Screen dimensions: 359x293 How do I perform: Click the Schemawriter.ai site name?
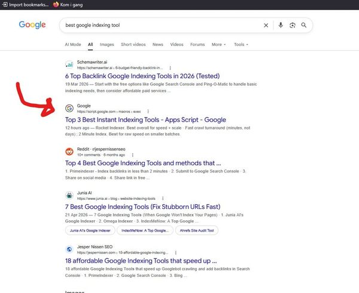[x=92, y=62]
